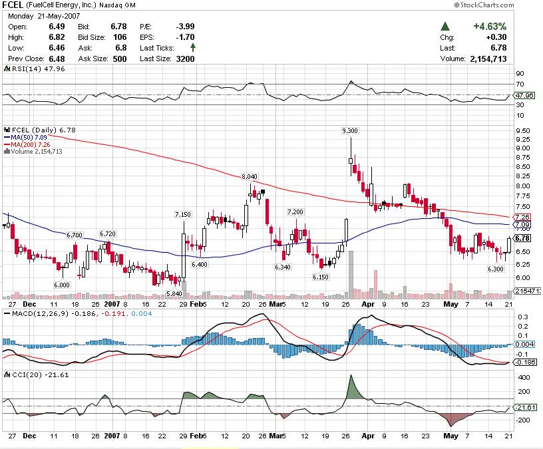This screenshot has width=543, height=449.
Task: Click the -21.61 tag on CCI axis
Action: tap(525, 408)
